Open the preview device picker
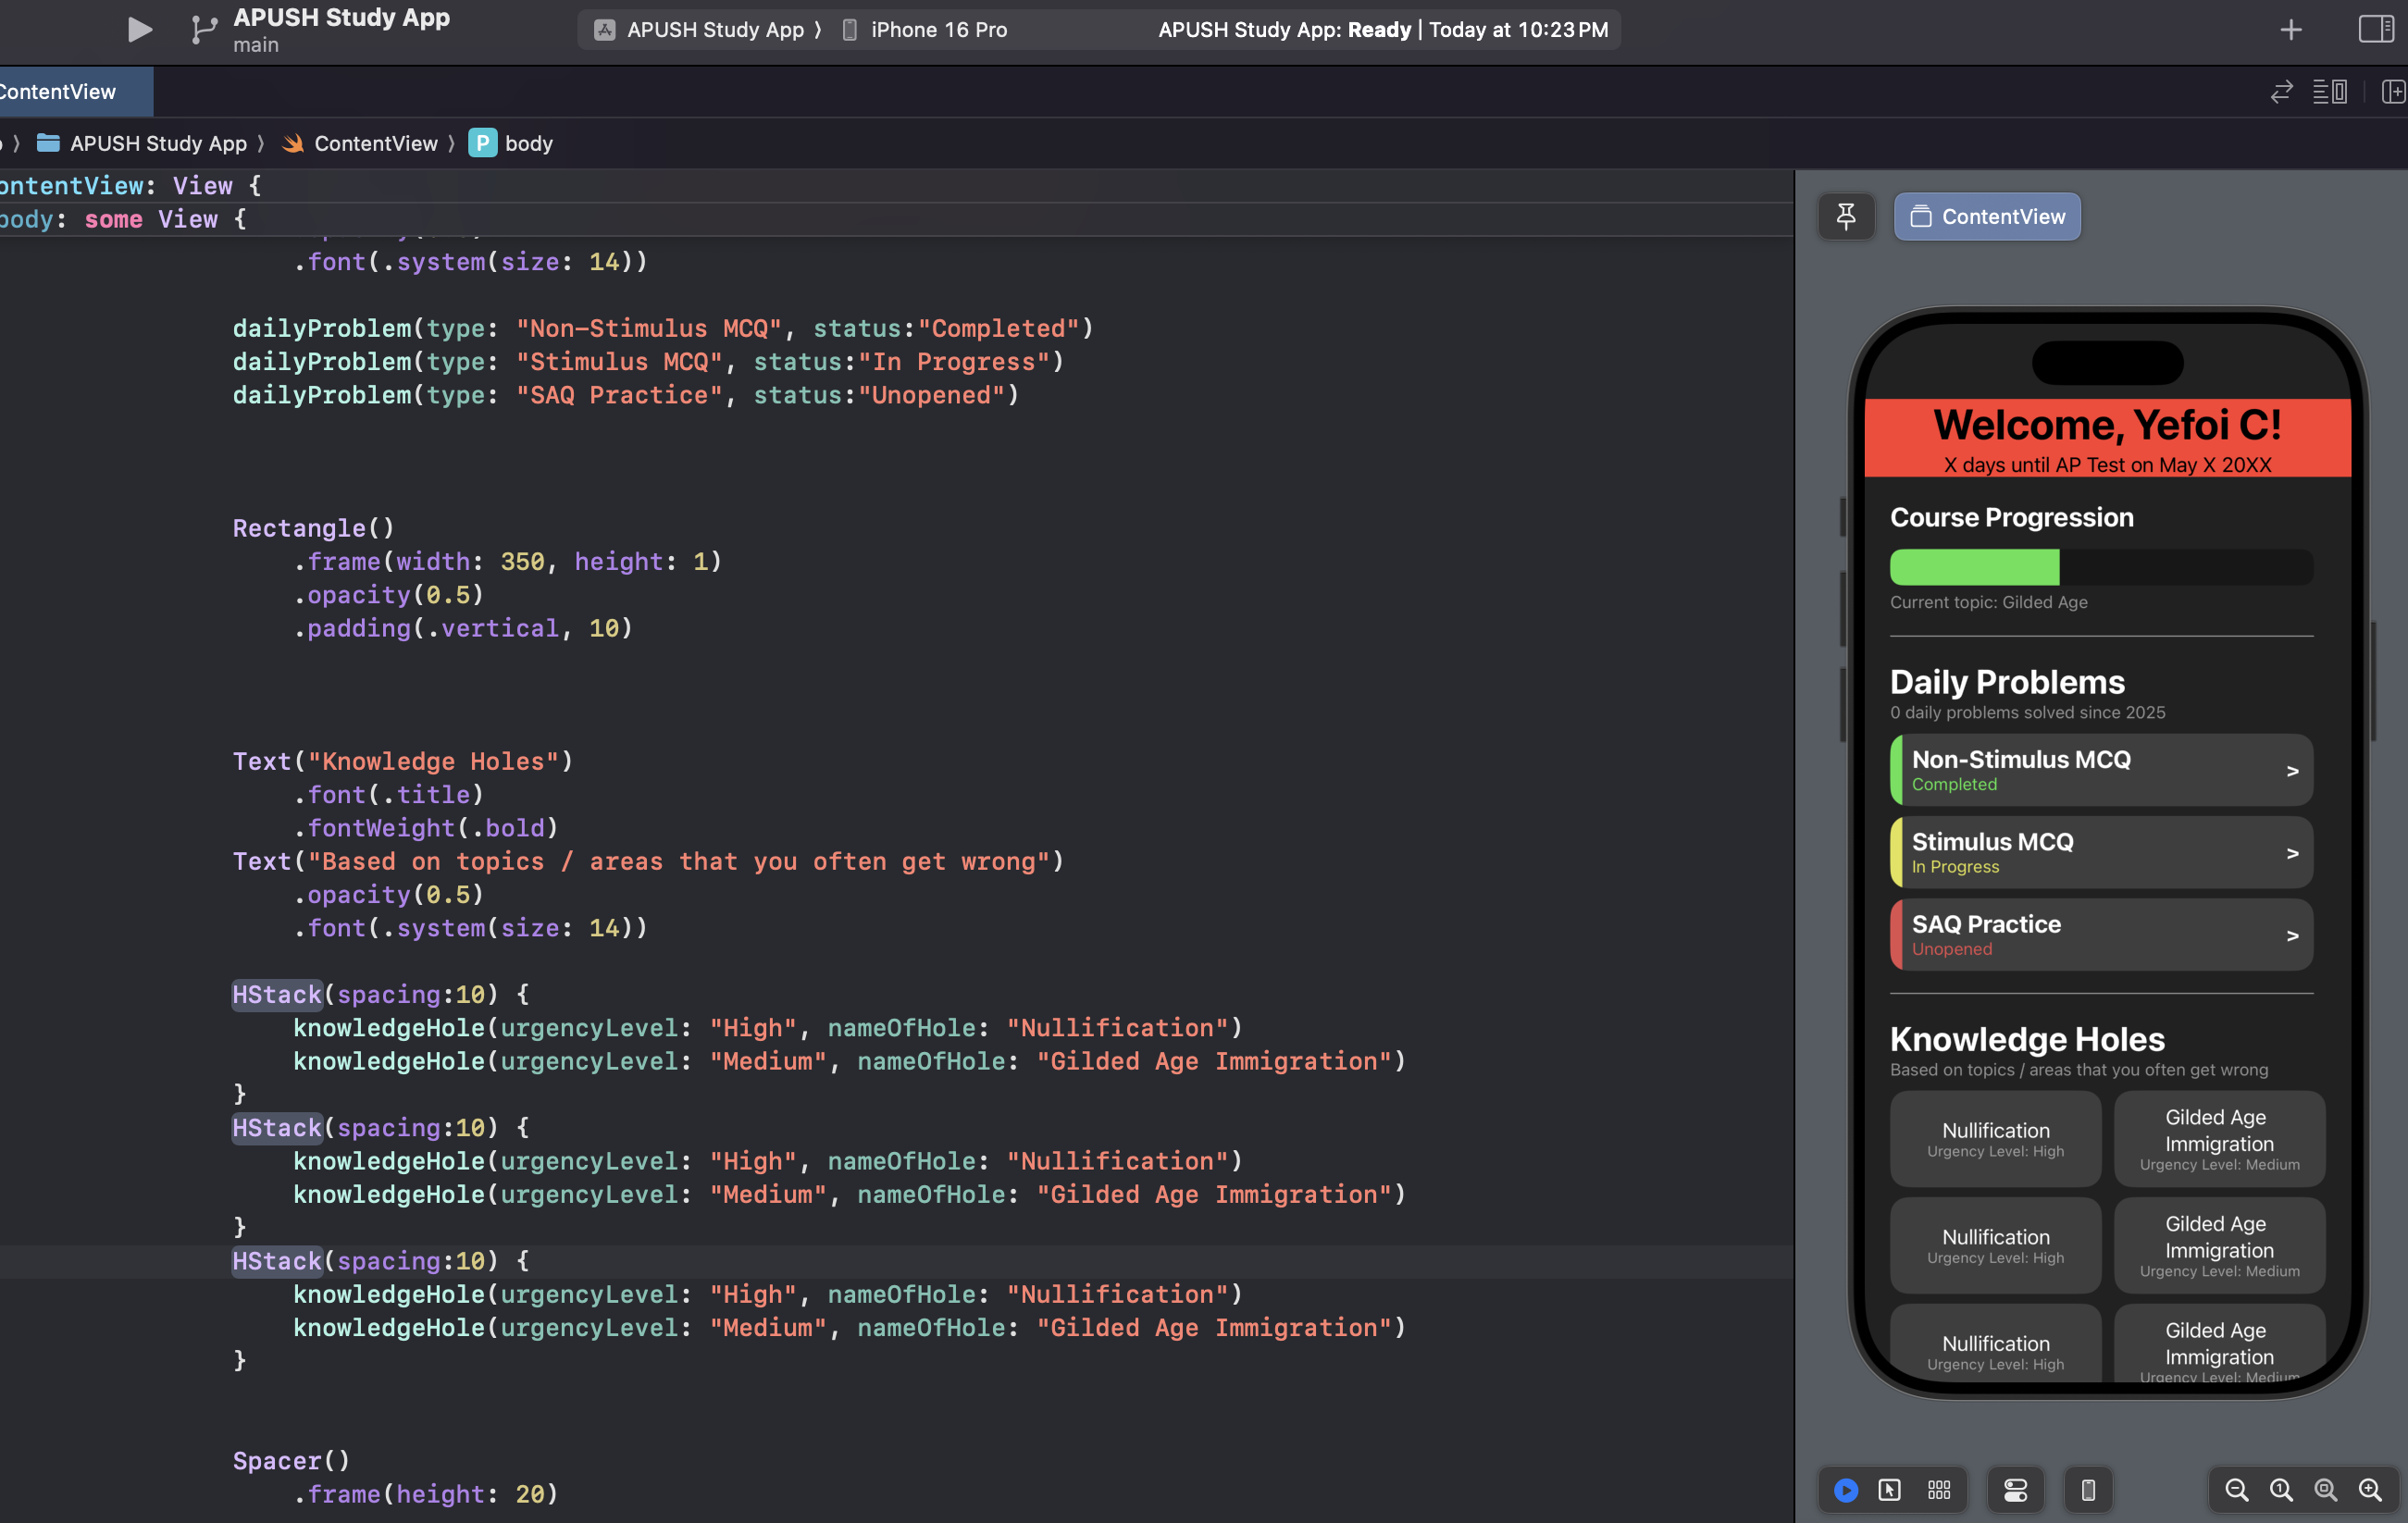 tap(2088, 1490)
